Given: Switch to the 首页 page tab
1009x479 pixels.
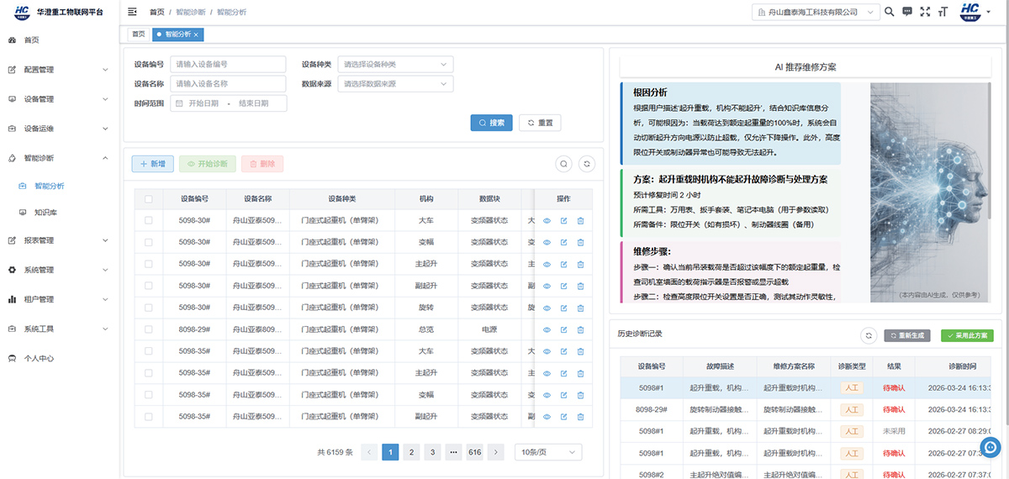Looking at the screenshot, I should pyautogui.click(x=138, y=34).
